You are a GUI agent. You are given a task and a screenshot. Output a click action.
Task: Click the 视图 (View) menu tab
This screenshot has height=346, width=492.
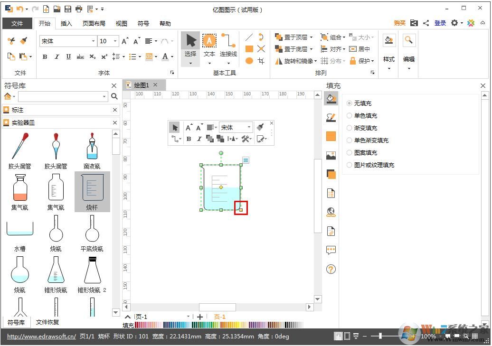[121, 23]
